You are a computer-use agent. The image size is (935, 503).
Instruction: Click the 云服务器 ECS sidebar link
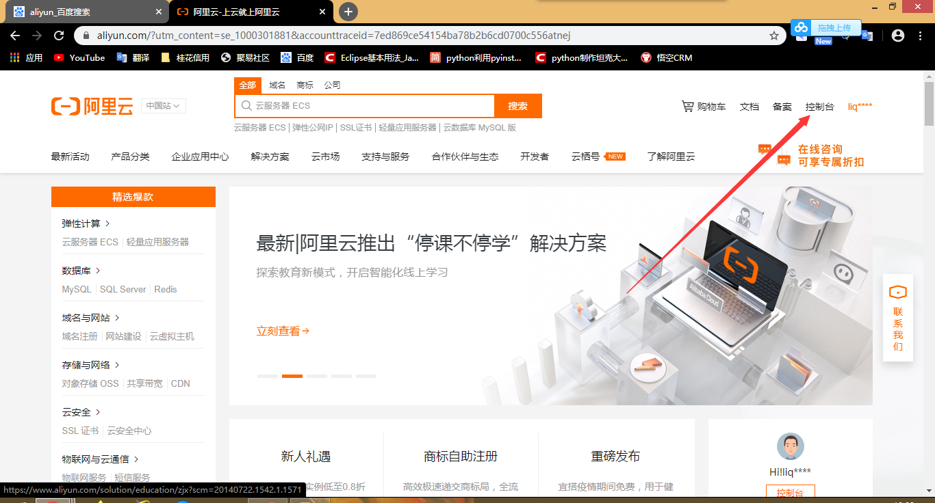(x=90, y=242)
